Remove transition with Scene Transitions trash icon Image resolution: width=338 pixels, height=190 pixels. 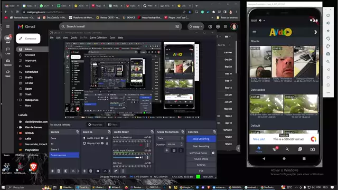tap(174, 150)
